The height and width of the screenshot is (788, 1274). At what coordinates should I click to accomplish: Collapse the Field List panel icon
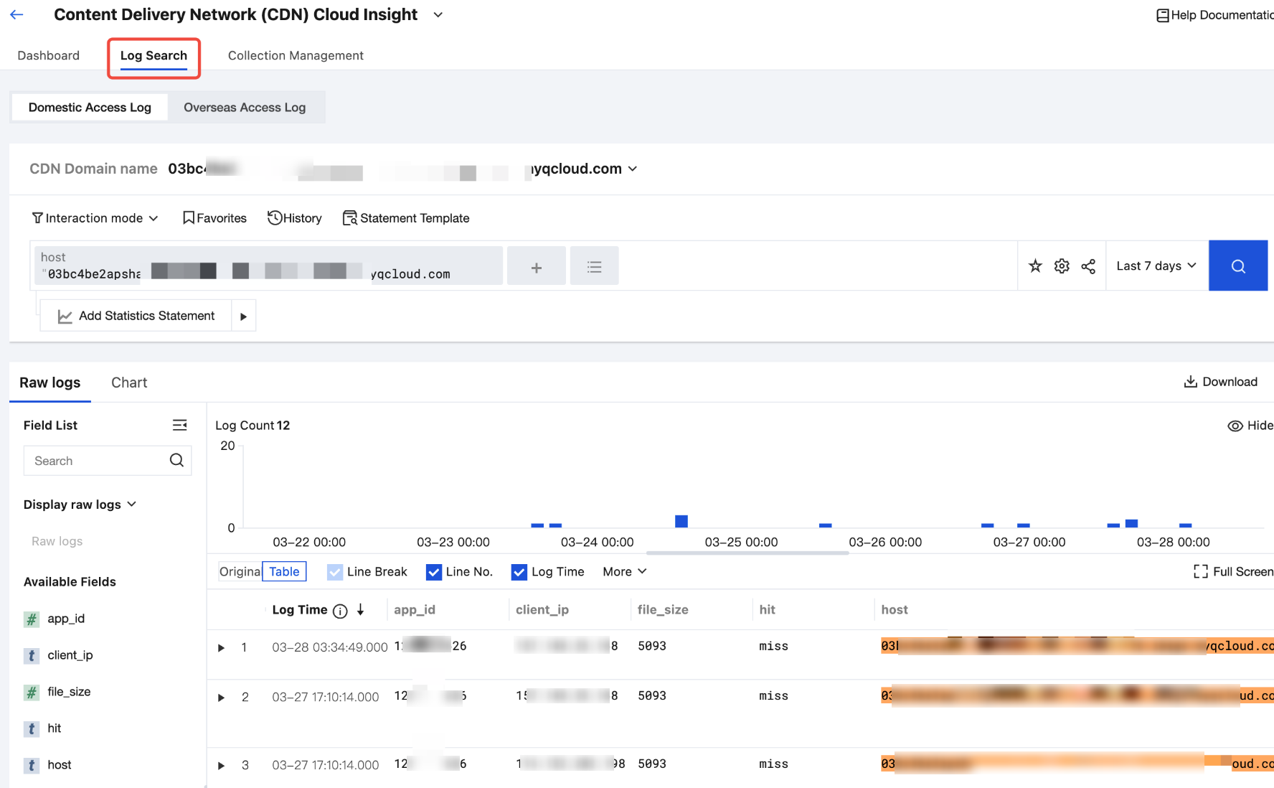179,426
